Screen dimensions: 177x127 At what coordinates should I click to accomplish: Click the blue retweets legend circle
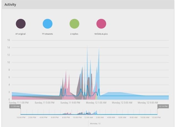(x=48, y=24)
